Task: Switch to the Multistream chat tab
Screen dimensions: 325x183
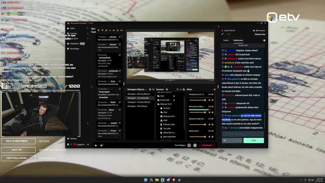Action: click(x=238, y=40)
